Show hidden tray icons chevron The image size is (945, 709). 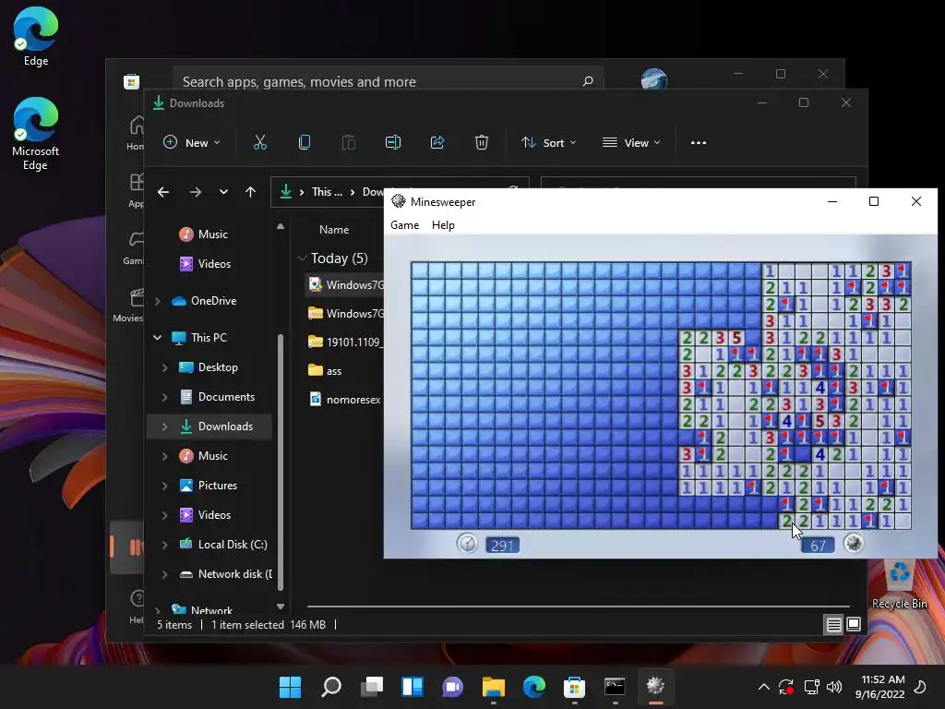763,687
